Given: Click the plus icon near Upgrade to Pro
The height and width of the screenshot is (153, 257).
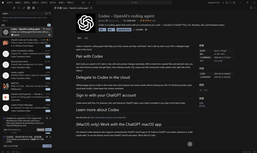Looking at the screenshot, I should coord(223,3).
